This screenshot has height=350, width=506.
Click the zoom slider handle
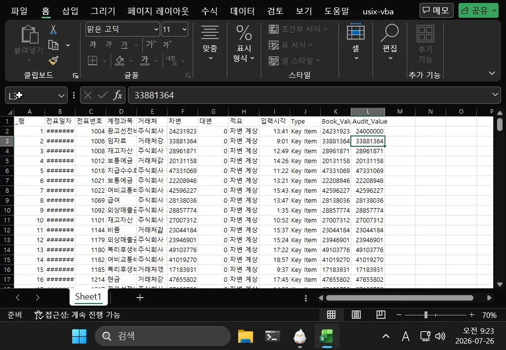pyautogui.click(x=426, y=315)
